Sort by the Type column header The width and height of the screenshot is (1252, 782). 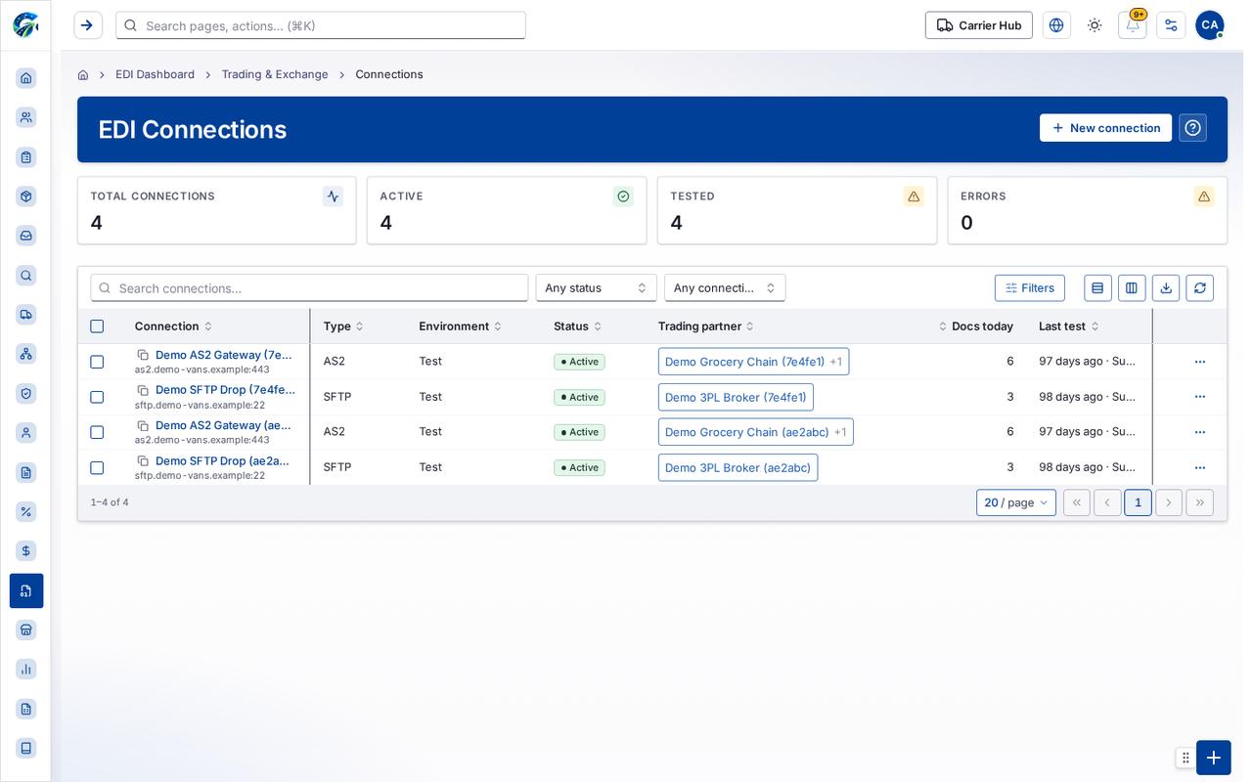pos(343,326)
